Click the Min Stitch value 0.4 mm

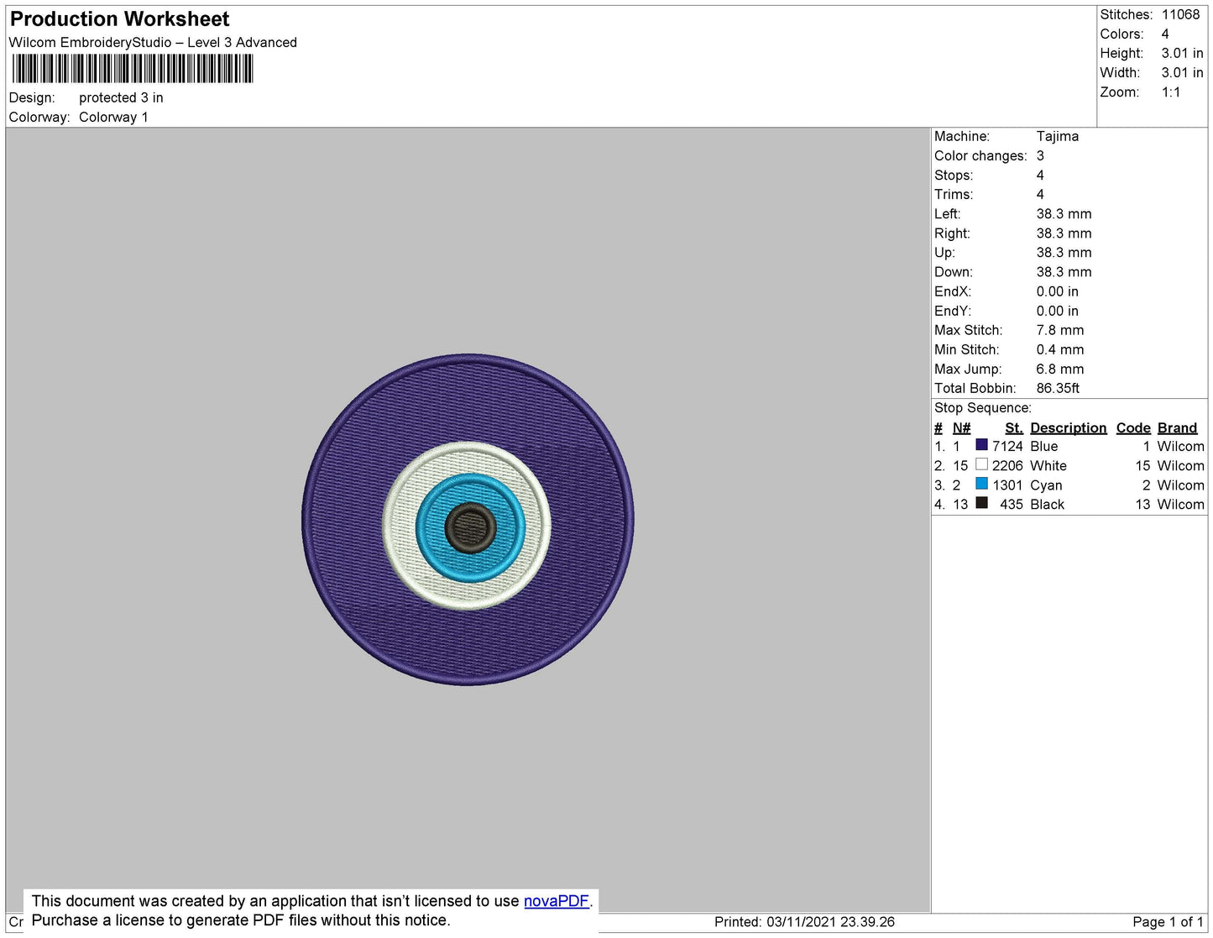[x=1060, y=349]
